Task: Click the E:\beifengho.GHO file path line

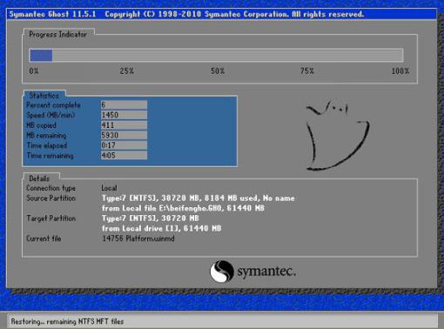Action: coord(183,208)
